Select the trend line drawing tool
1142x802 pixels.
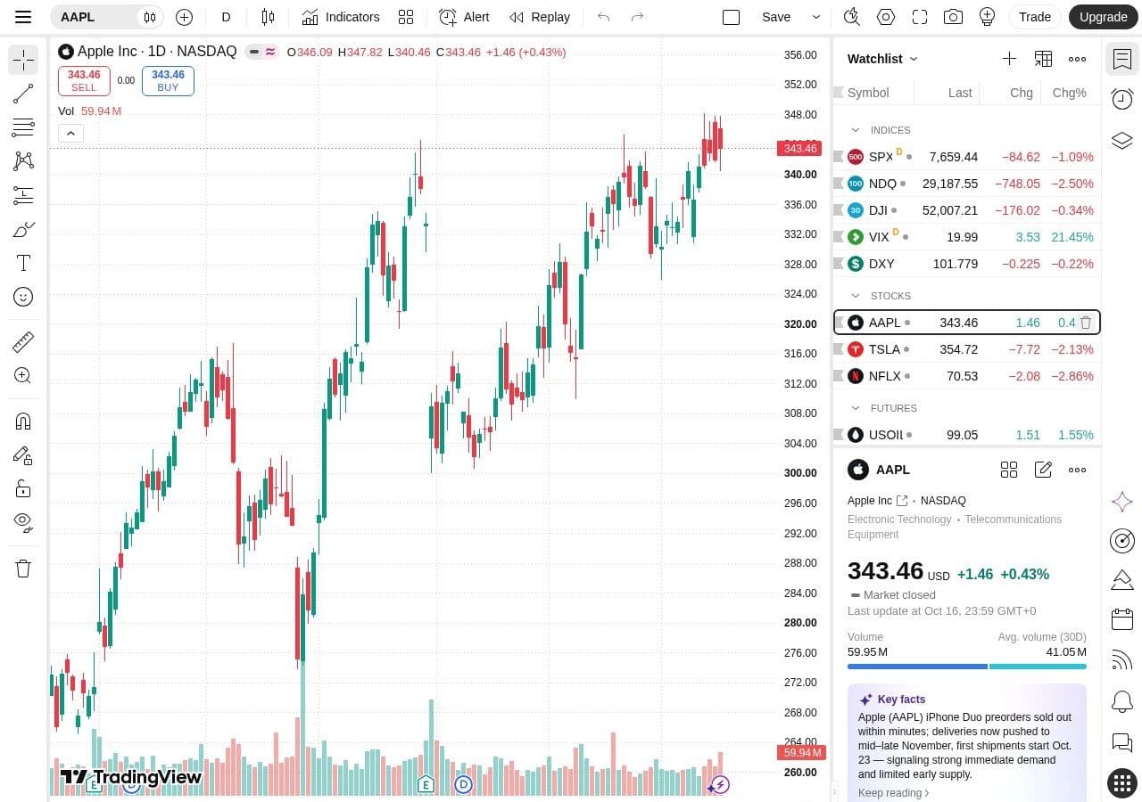tap(23, 94)
